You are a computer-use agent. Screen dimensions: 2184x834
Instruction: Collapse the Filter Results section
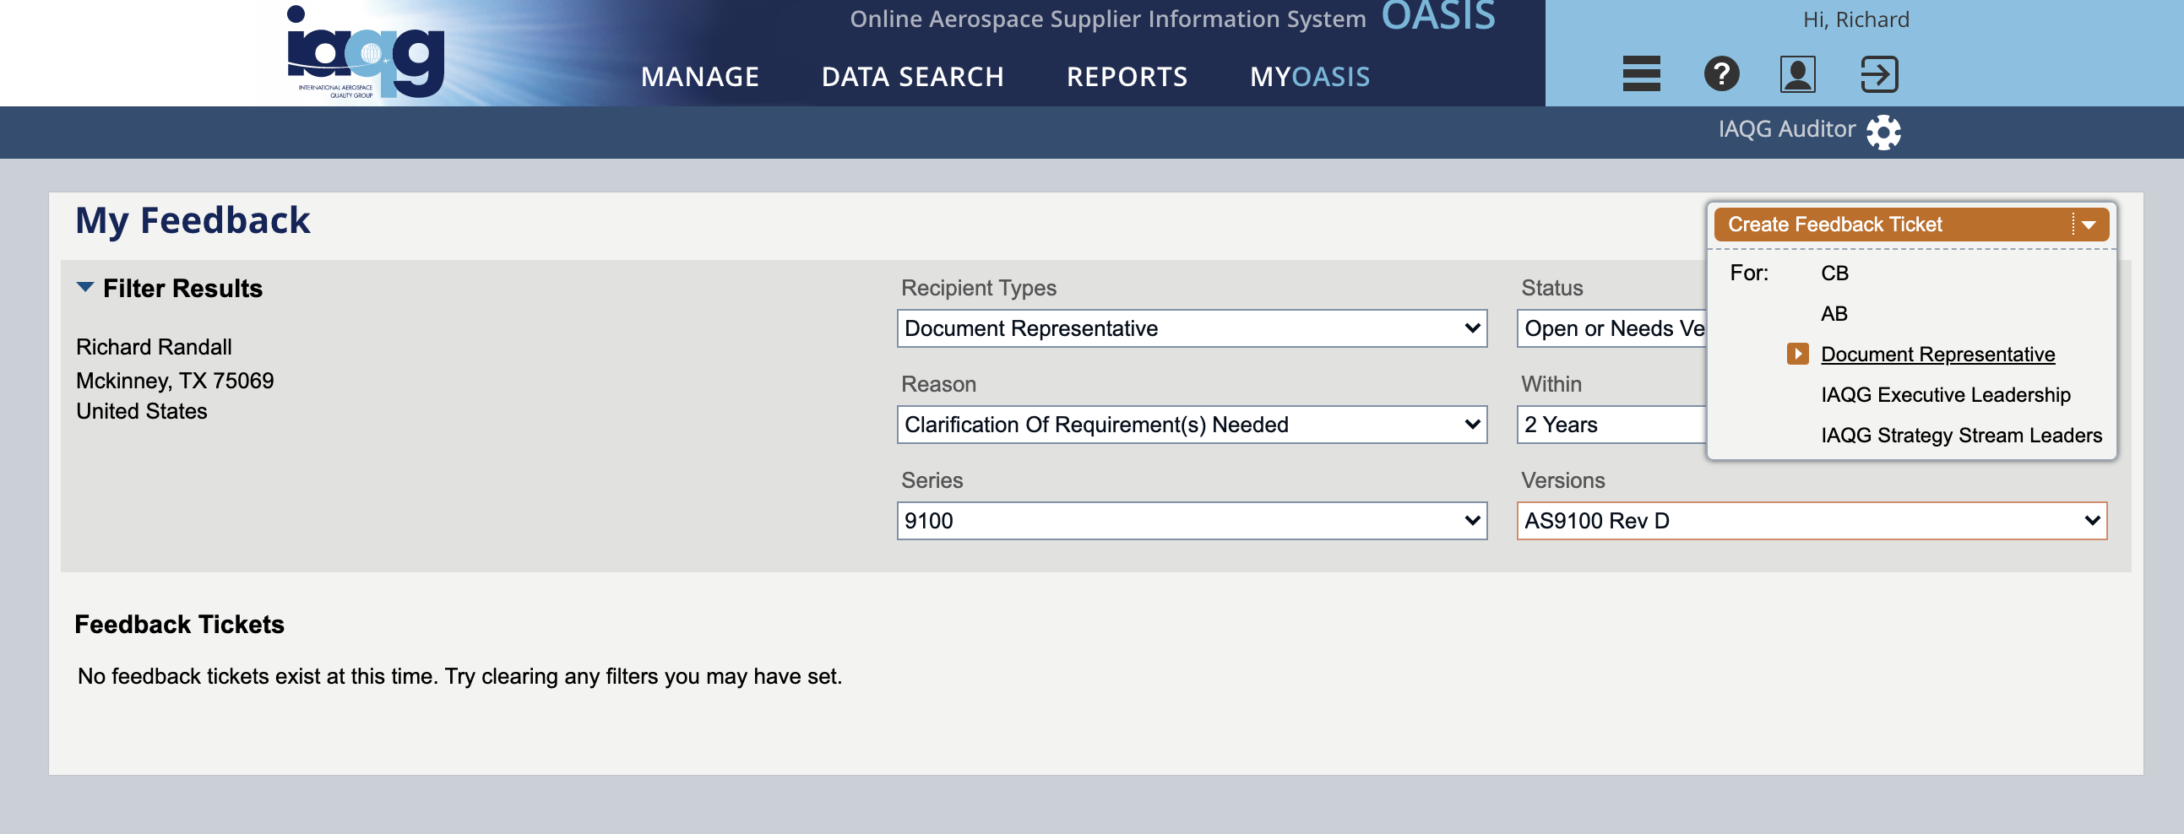84,287
